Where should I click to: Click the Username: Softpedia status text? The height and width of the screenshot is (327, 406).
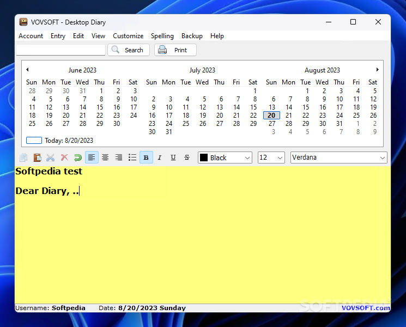point(50,308)
